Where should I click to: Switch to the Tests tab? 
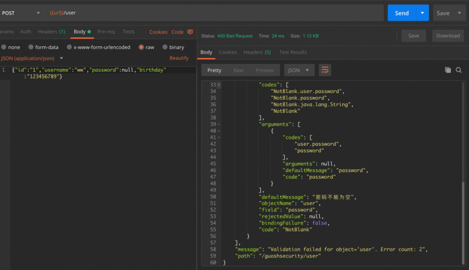click(x=128, y=31)
